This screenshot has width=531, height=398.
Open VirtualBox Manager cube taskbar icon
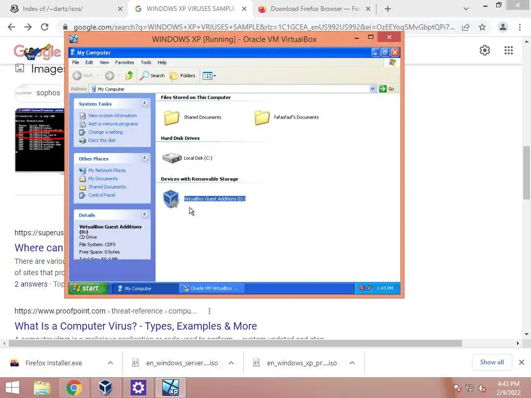click(106, 388)
